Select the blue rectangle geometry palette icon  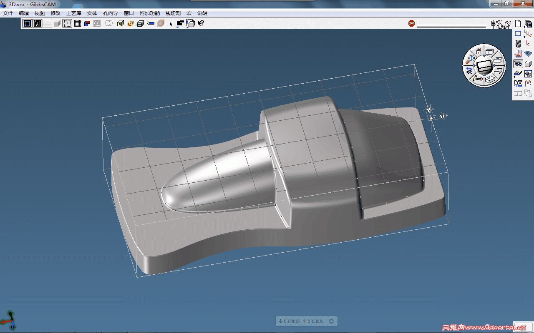[518, 34]
